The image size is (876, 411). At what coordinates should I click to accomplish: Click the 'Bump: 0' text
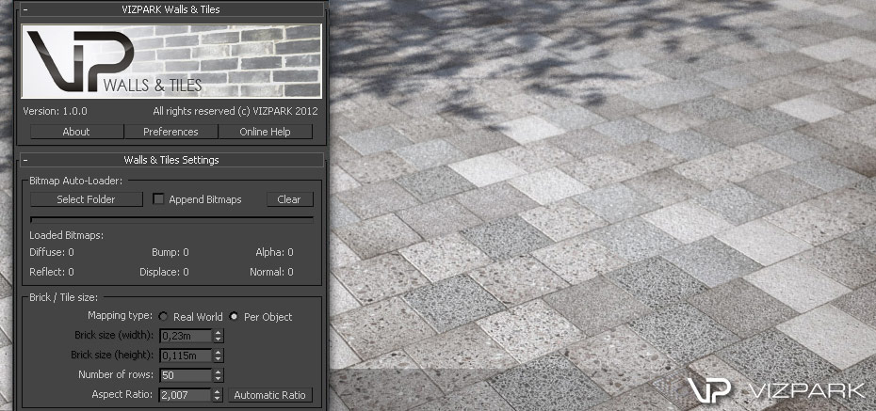[170, 252]
